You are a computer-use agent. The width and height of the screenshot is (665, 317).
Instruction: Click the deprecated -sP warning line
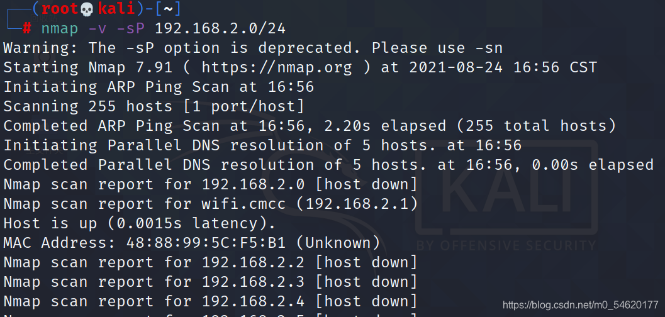[253, 48]
